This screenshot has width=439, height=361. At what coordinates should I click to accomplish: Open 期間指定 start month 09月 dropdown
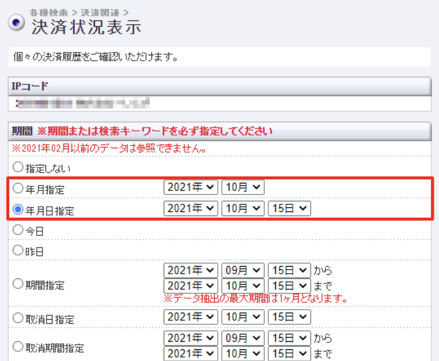(243, 270)
